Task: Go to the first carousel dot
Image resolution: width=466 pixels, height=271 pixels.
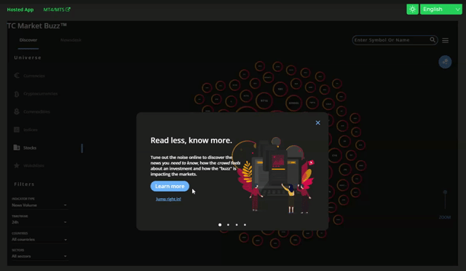Action: click(220, 225)
